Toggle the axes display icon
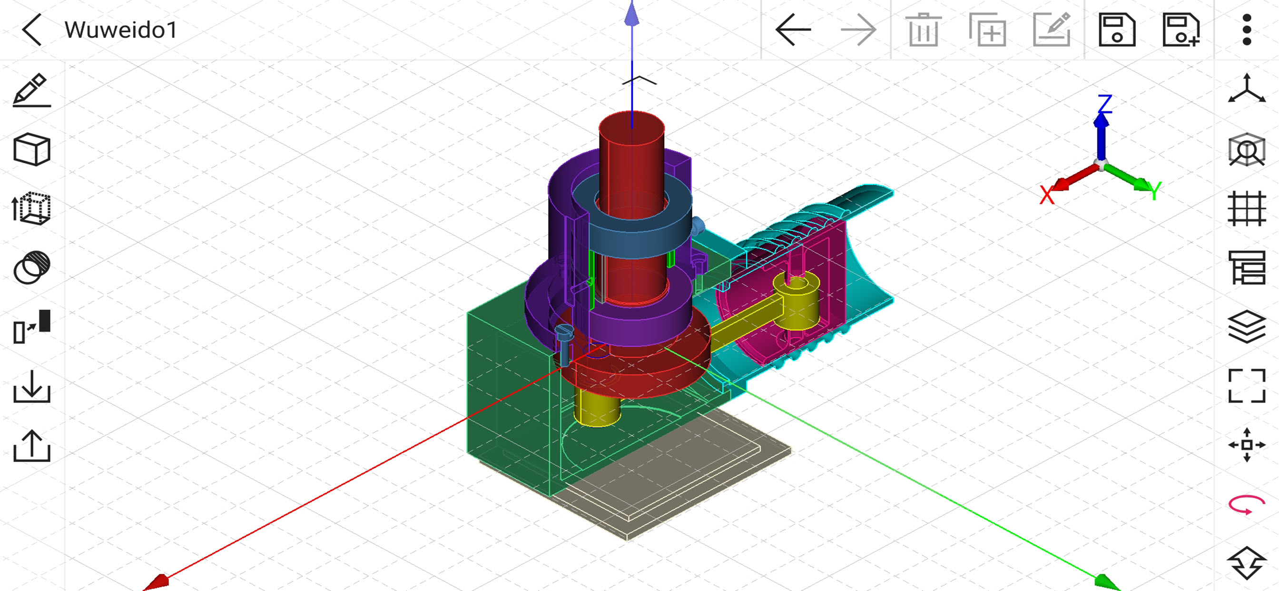 [x=1247, y=89]
